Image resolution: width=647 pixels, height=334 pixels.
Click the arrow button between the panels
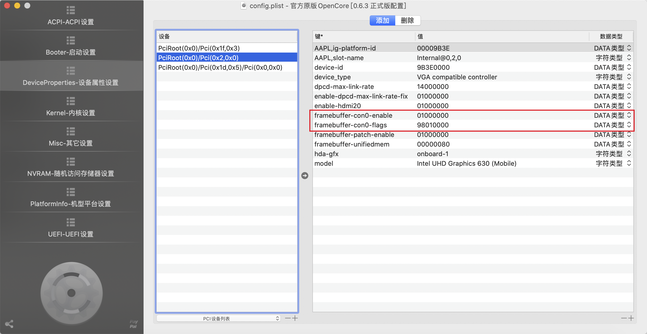click(305, 176)
